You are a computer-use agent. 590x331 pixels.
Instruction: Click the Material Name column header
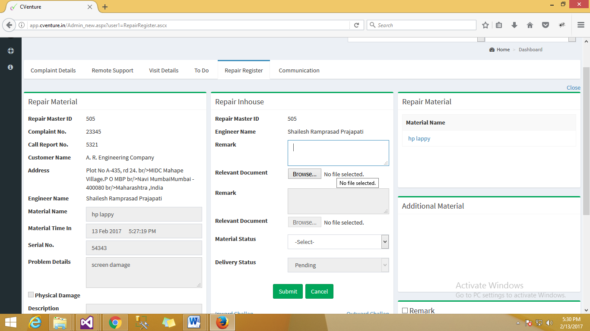425,122
